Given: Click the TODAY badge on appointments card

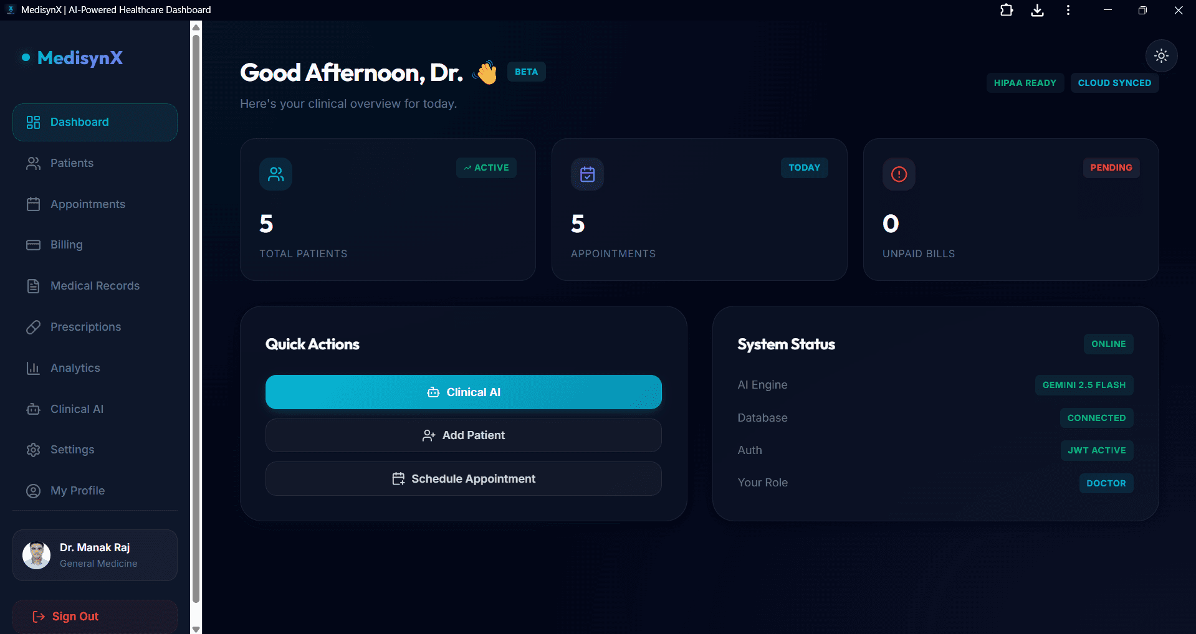Looking at the screenshot, I should tap(804, 168).
